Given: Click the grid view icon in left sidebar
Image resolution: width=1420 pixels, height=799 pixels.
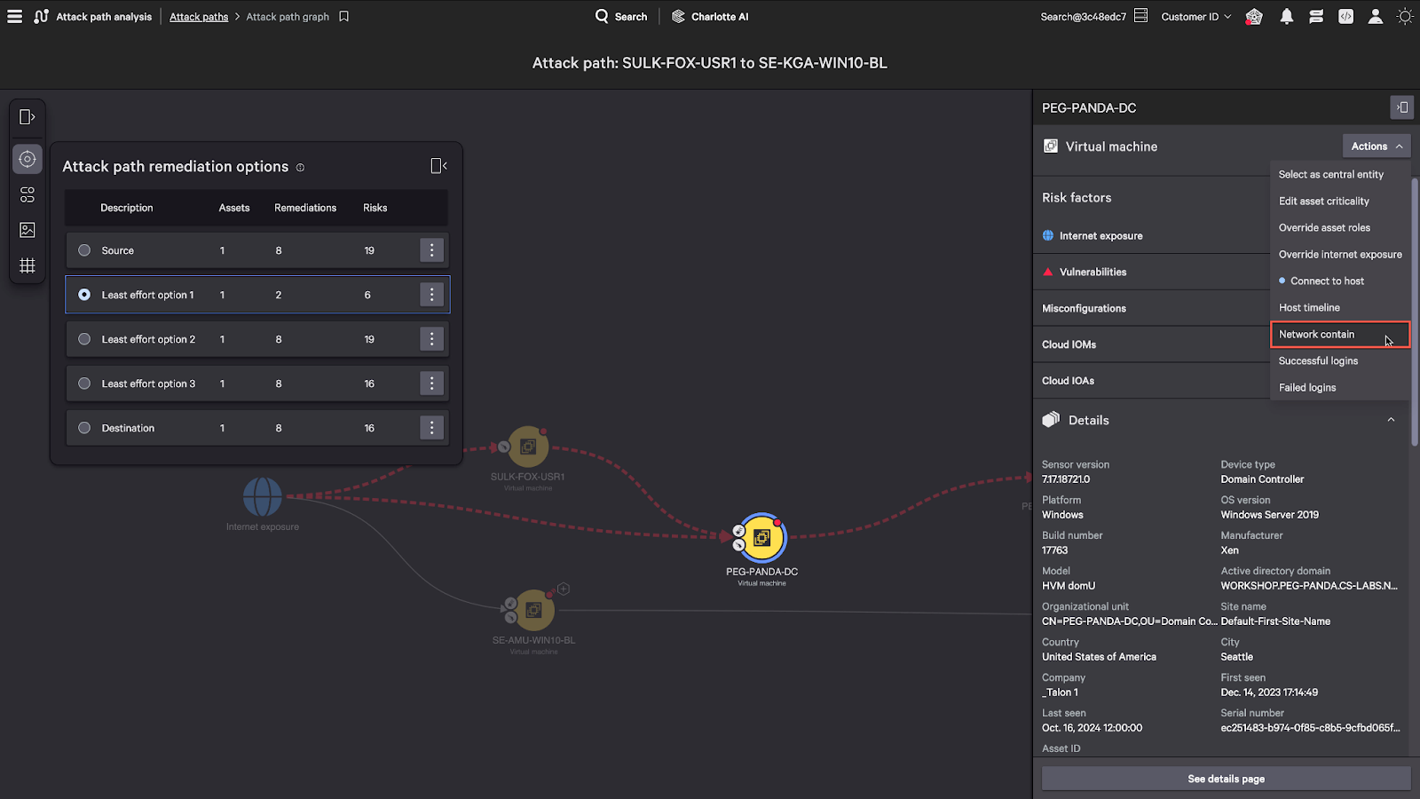Looking at the screenshot, I should [28, 265].
